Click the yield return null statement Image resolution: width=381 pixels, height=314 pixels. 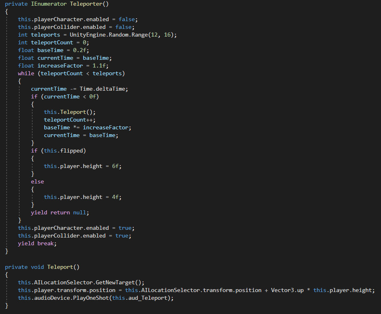pyautogui.click(x=60, y=212)
